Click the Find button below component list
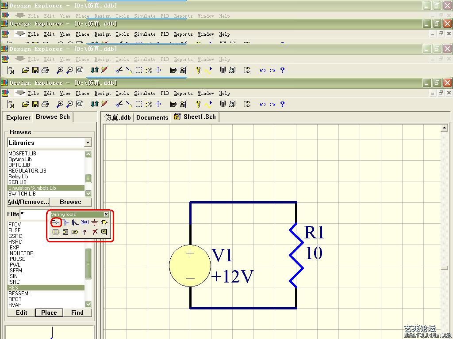 click(77, 313)
